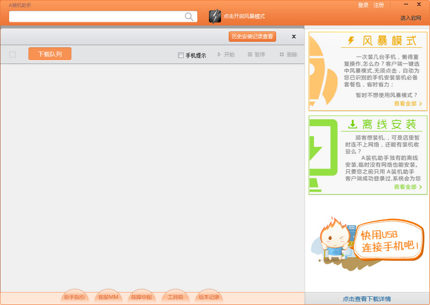Click the 登录 link
Image resolution: width=430 pixels, height=305 pixels.
[x=363, y=5]
